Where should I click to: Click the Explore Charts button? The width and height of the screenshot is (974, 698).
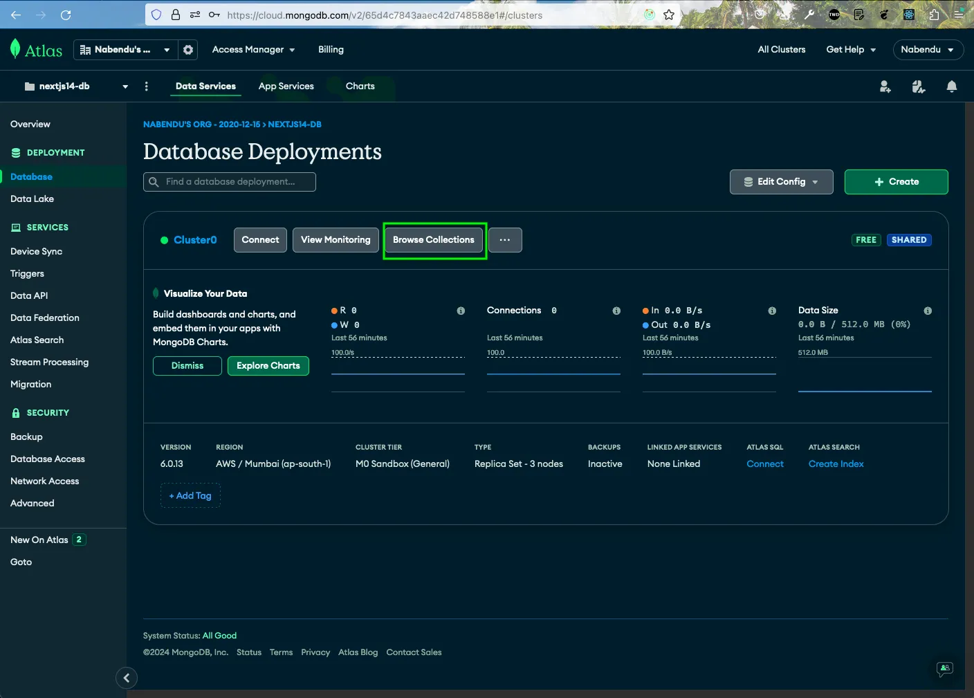[x=268, y=366]
